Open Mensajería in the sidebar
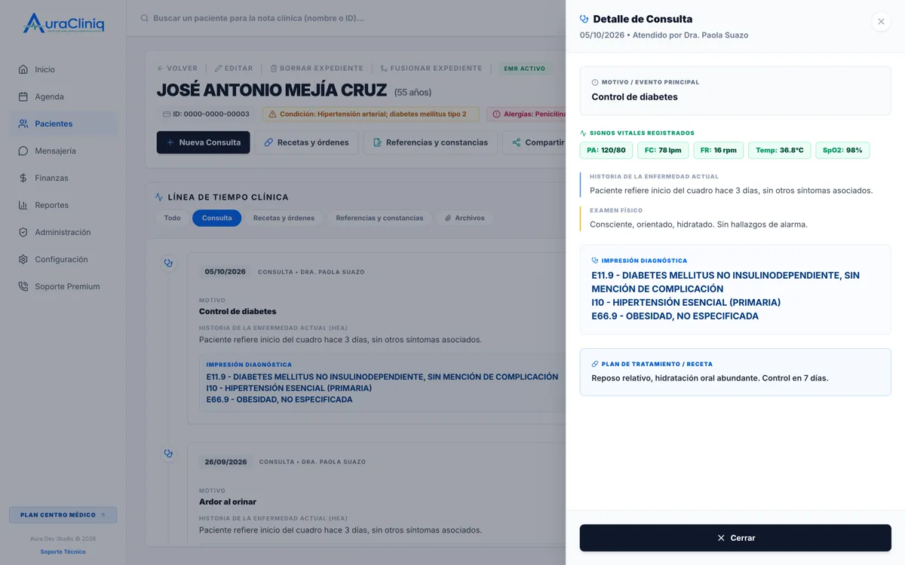The width and height of the screenshot is (905, 565). 63,151
